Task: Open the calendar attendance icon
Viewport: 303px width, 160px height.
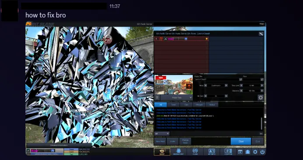Action: point(240,152)
